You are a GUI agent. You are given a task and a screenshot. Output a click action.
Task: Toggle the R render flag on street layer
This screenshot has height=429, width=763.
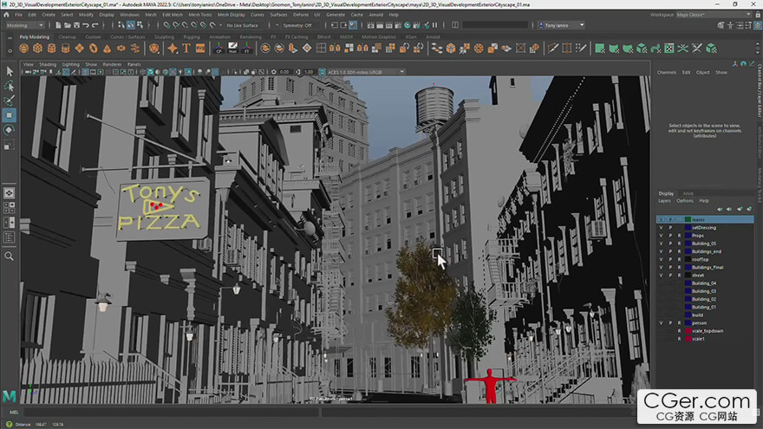(x=678, y=276)
